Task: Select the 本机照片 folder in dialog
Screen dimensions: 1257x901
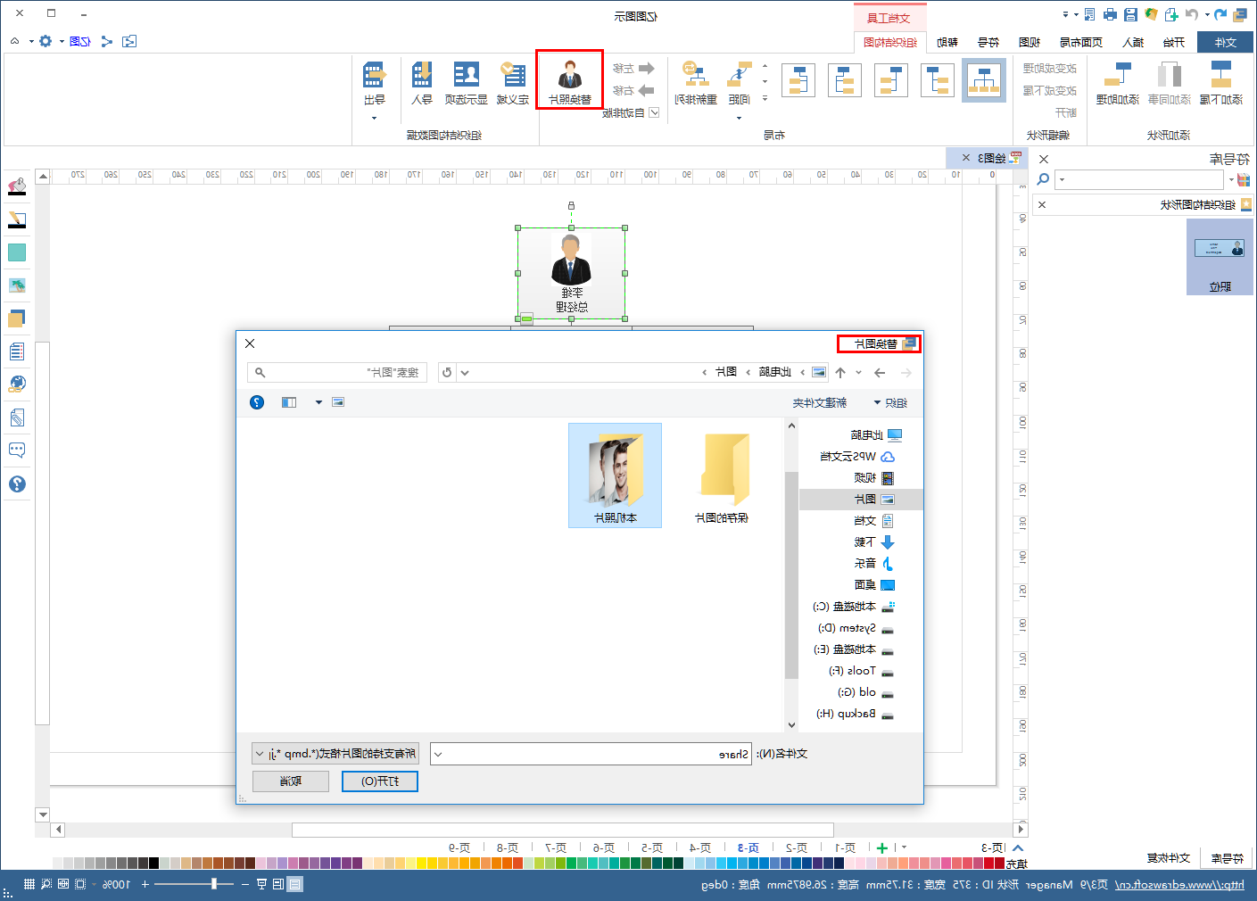Action: coord(616,475)
